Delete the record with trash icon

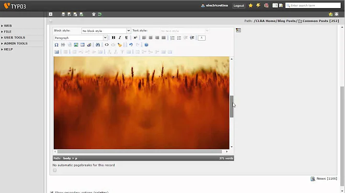pos(94,14)
